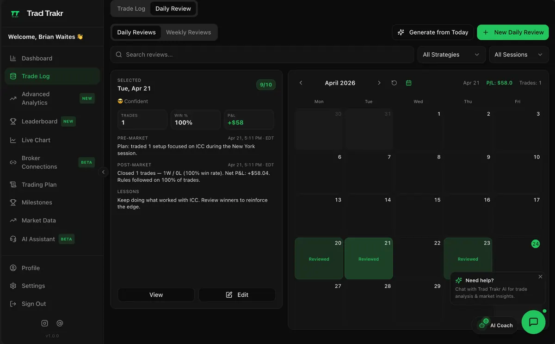Click the search magnifier icon
The width and height of the screenshot is (555, 344).
point(119,55)
